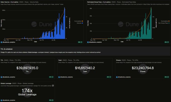Click the 80k y-axis label in the Gross Fees chart
The image size is (171, 102).
click(x=91, y=8)
